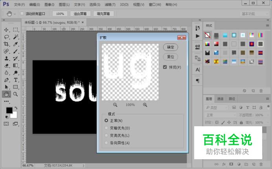
Task: Open Hand tool preset picker arrow
Action: (x=15, y=14)
